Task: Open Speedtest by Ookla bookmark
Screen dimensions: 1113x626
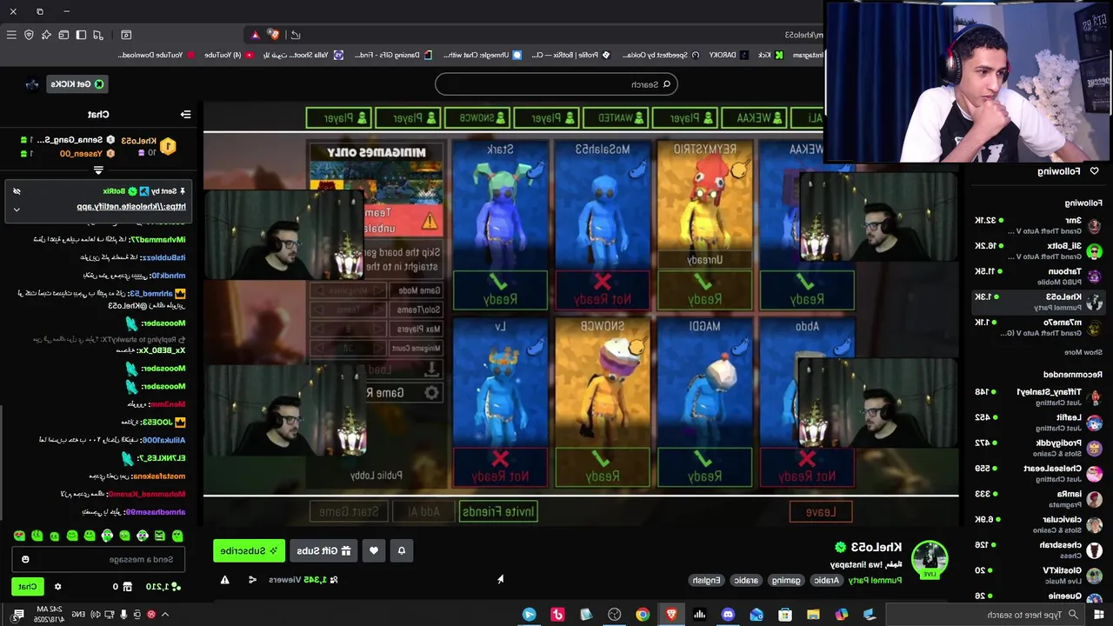Action: click(661, 55)
